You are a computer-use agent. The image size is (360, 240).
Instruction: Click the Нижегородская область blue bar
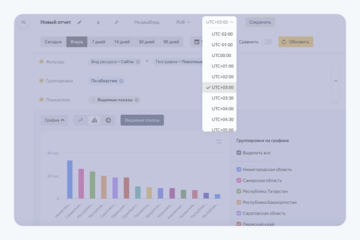pyautogui.click(x=70, y=179)
